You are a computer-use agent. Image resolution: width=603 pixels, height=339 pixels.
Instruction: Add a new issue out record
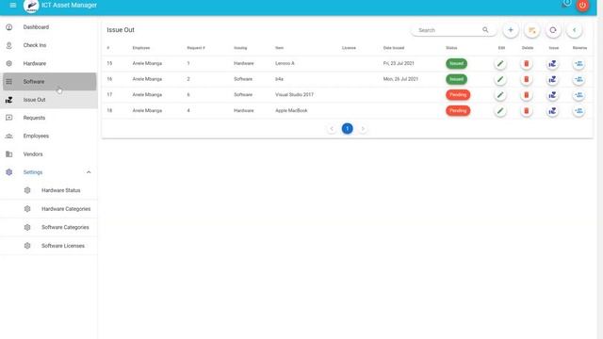tap(511, 30)
